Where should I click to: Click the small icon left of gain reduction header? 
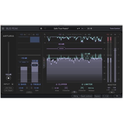coord(45,34)
